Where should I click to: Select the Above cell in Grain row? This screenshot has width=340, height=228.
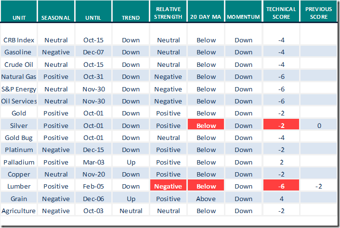pyautogui.click(x=206, y=199)
